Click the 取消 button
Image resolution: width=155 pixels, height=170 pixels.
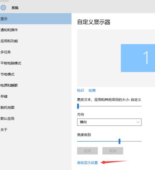113,151
